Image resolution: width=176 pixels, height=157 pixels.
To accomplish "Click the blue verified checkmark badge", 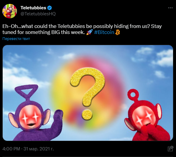I will [x=50, y=8].
